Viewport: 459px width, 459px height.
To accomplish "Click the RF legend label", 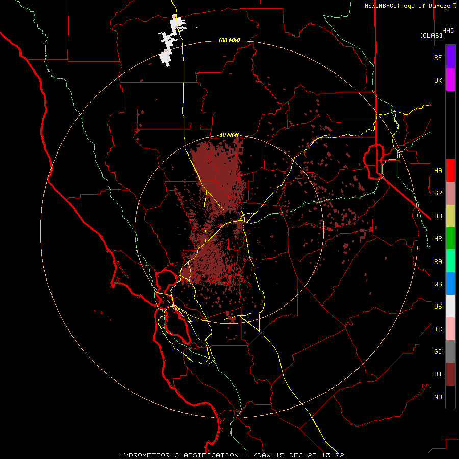I will point(438,57).
